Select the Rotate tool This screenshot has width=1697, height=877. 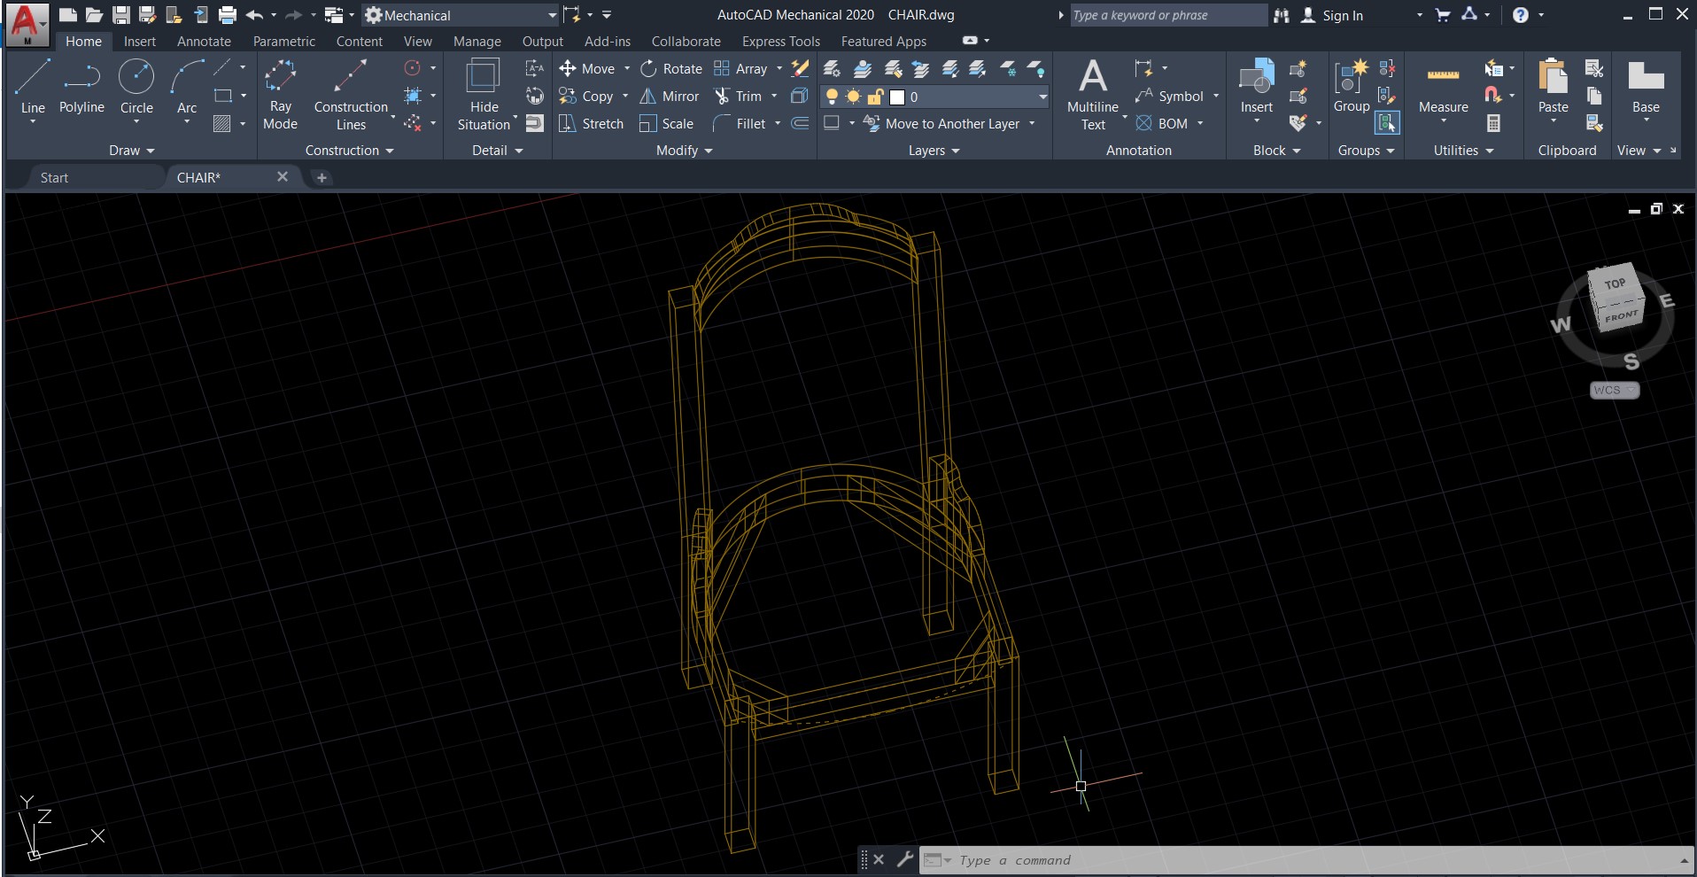(670, 68)
